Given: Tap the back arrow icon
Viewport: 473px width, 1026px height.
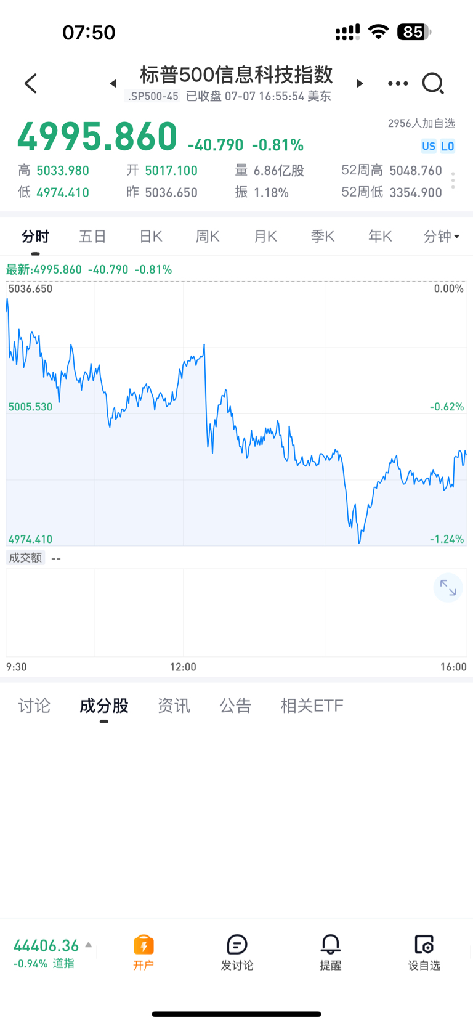Looking at the screenshot, I should [31, 83].
